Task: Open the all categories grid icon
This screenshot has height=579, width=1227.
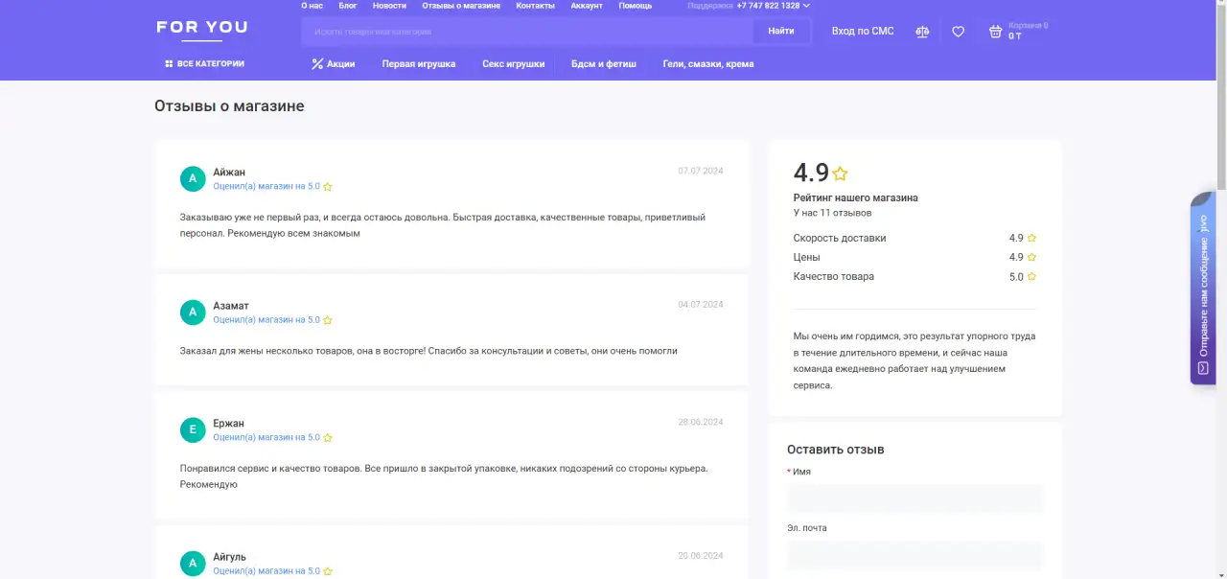Action: pos(169,63)
